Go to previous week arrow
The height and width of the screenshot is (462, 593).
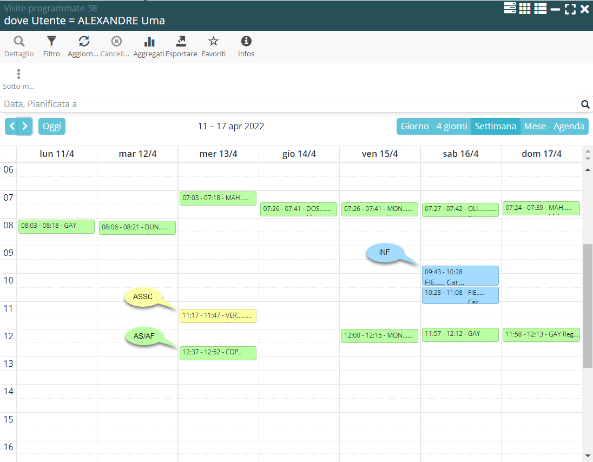12,126
